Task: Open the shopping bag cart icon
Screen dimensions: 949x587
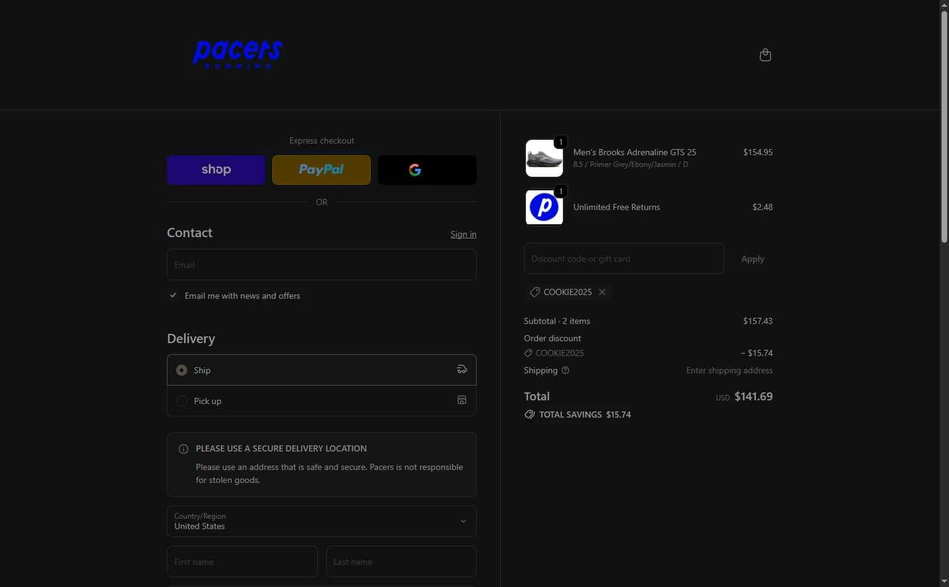Action: point(765,55)
